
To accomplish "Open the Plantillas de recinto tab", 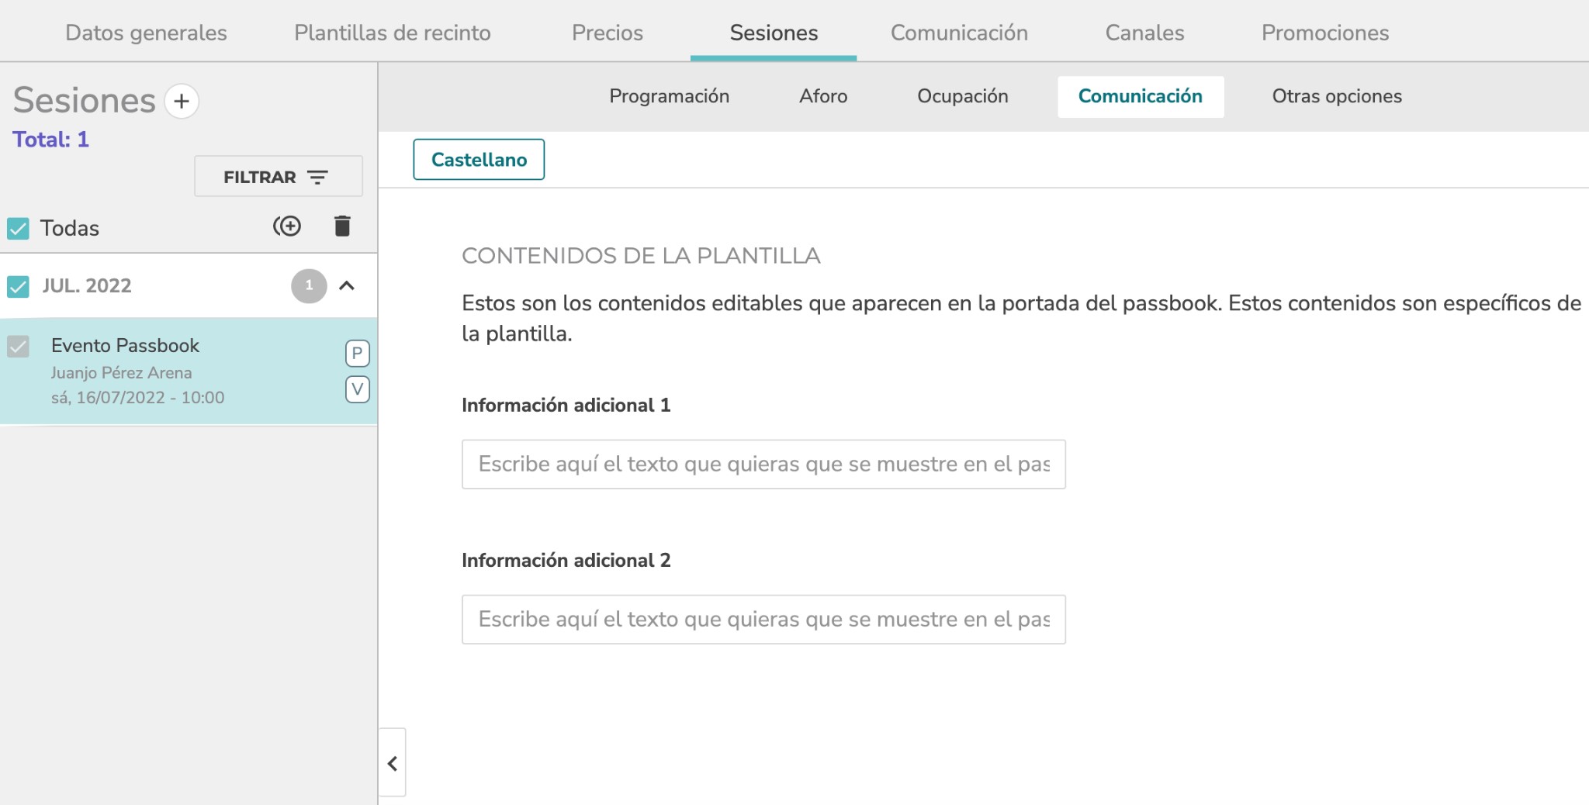I will [393, 33].
